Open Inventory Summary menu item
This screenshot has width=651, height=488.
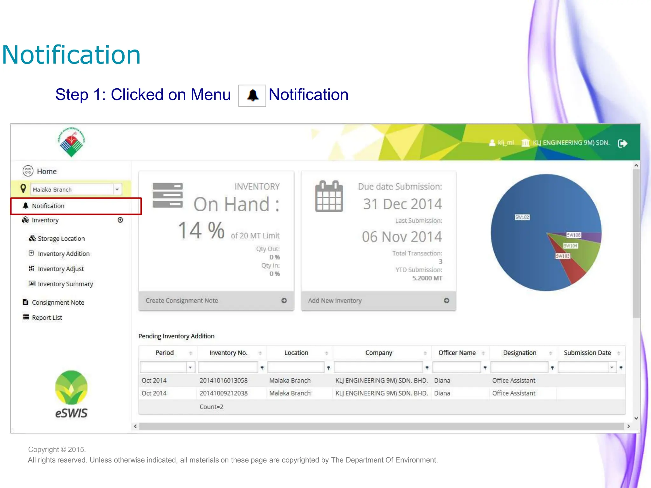pos(65,284)
